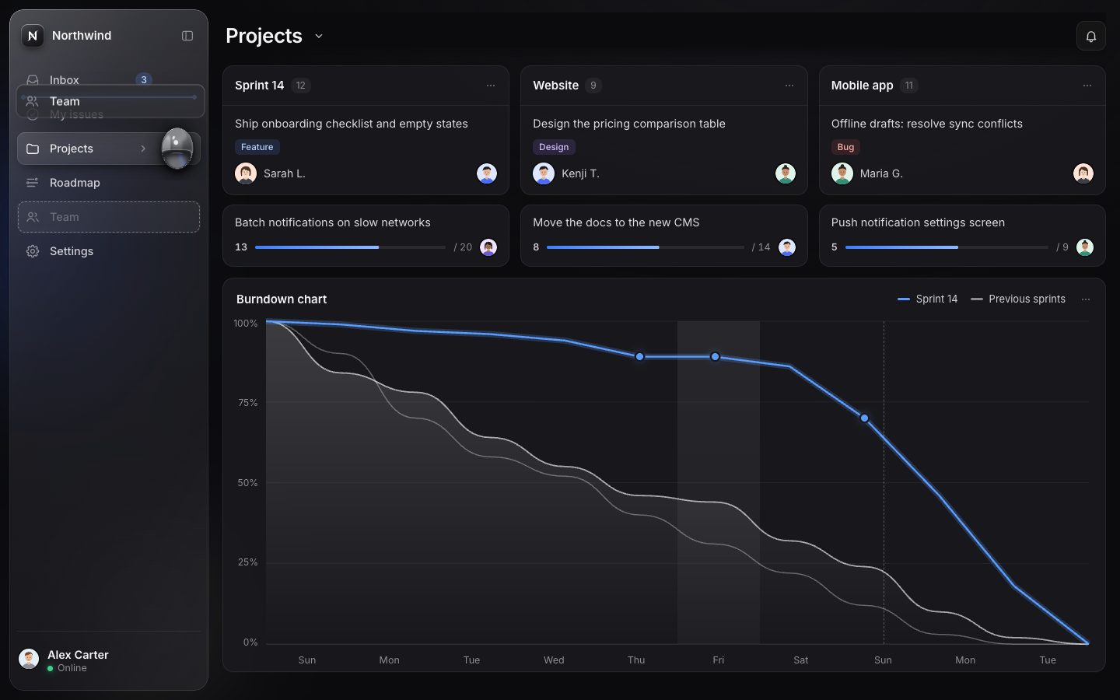Open the notifications bell
The height and width of the screenshot is (700, 1120).
[x=1091, y=37]
